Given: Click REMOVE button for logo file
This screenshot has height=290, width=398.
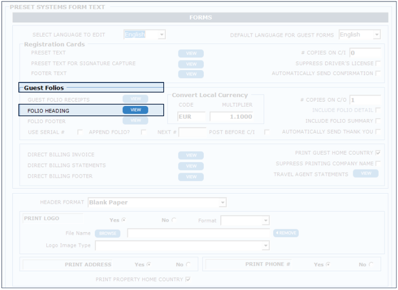Looking at the screenshot, I should point(286,233).
